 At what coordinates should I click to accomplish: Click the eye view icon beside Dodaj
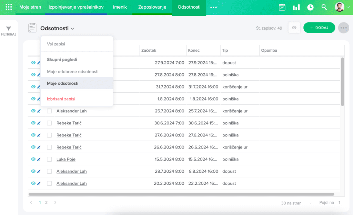click(x=294, y=28)
